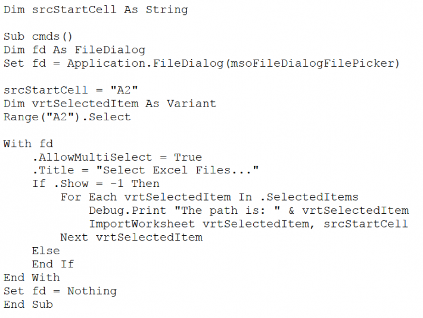Click the 'Dim srcStartCell As String' declaration line
Screen dimensions: 423x318
(95, 10)
